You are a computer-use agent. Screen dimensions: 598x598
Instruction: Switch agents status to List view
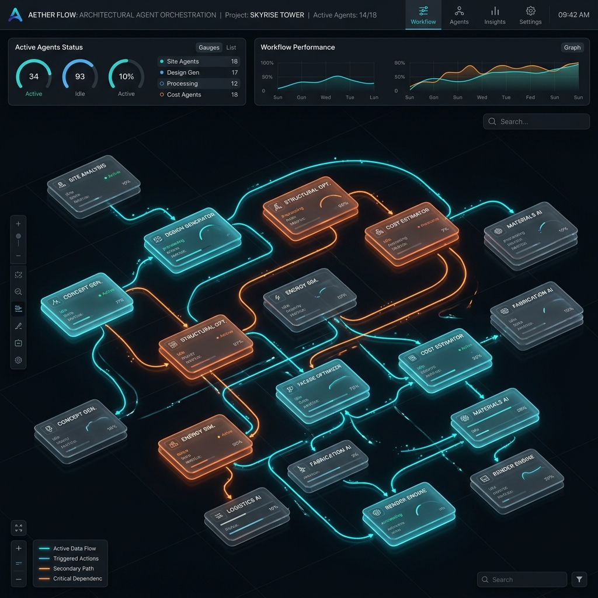click(231, 47)
